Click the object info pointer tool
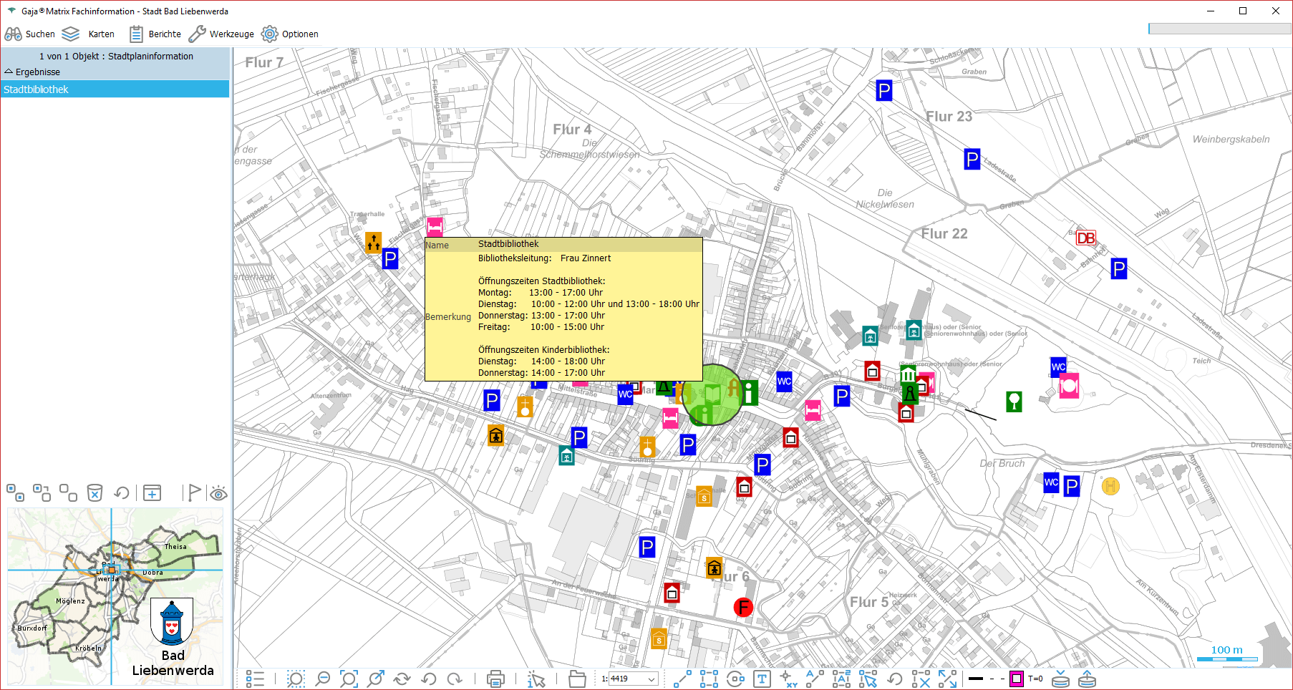 (x=536, y=679)
